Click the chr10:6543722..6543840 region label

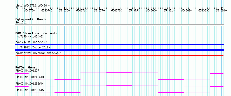pos(33,6)
